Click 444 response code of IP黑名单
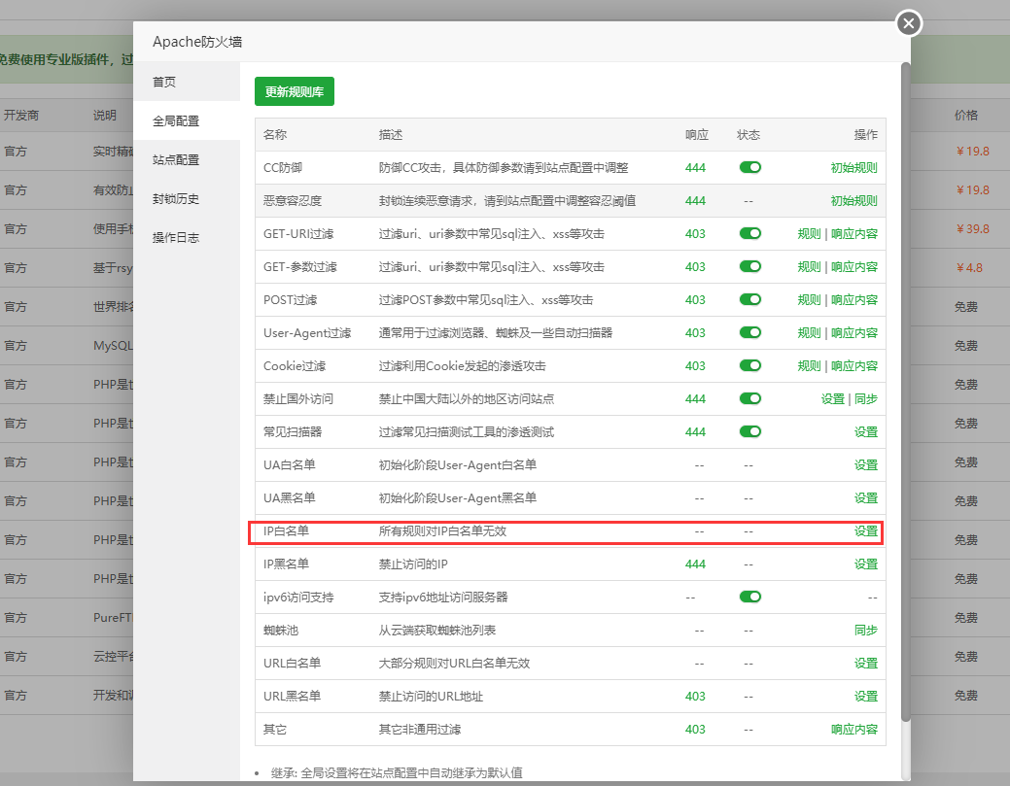The height and width of the screenshot is (786, 1010). tap(695, 564)
